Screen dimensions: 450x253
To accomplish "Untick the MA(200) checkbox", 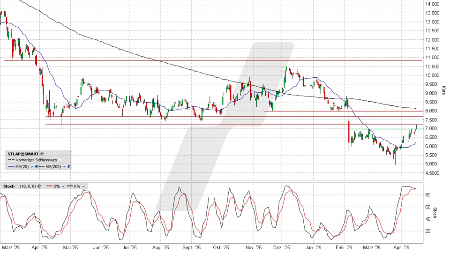I will [x=64, y=167].
